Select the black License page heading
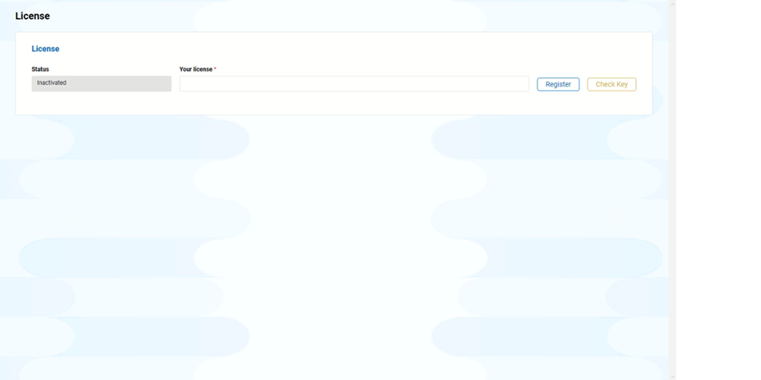This screenshot has width=761, height=380. pyautogui.click(x=33, y=16)
